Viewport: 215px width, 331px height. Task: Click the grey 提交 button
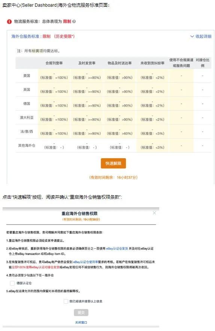pos(81,312)
